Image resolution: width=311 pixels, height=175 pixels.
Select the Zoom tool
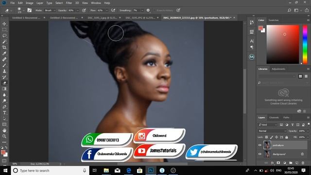pos(4,136)
